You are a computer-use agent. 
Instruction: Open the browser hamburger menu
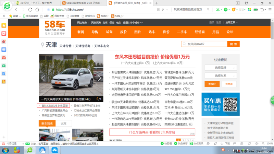pyautogui.click(x=270, y=10)
